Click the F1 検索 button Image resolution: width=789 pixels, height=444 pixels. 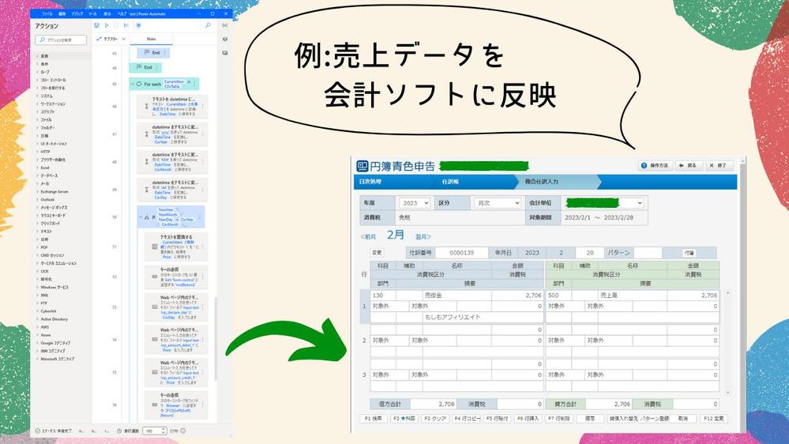pos(374,419)
